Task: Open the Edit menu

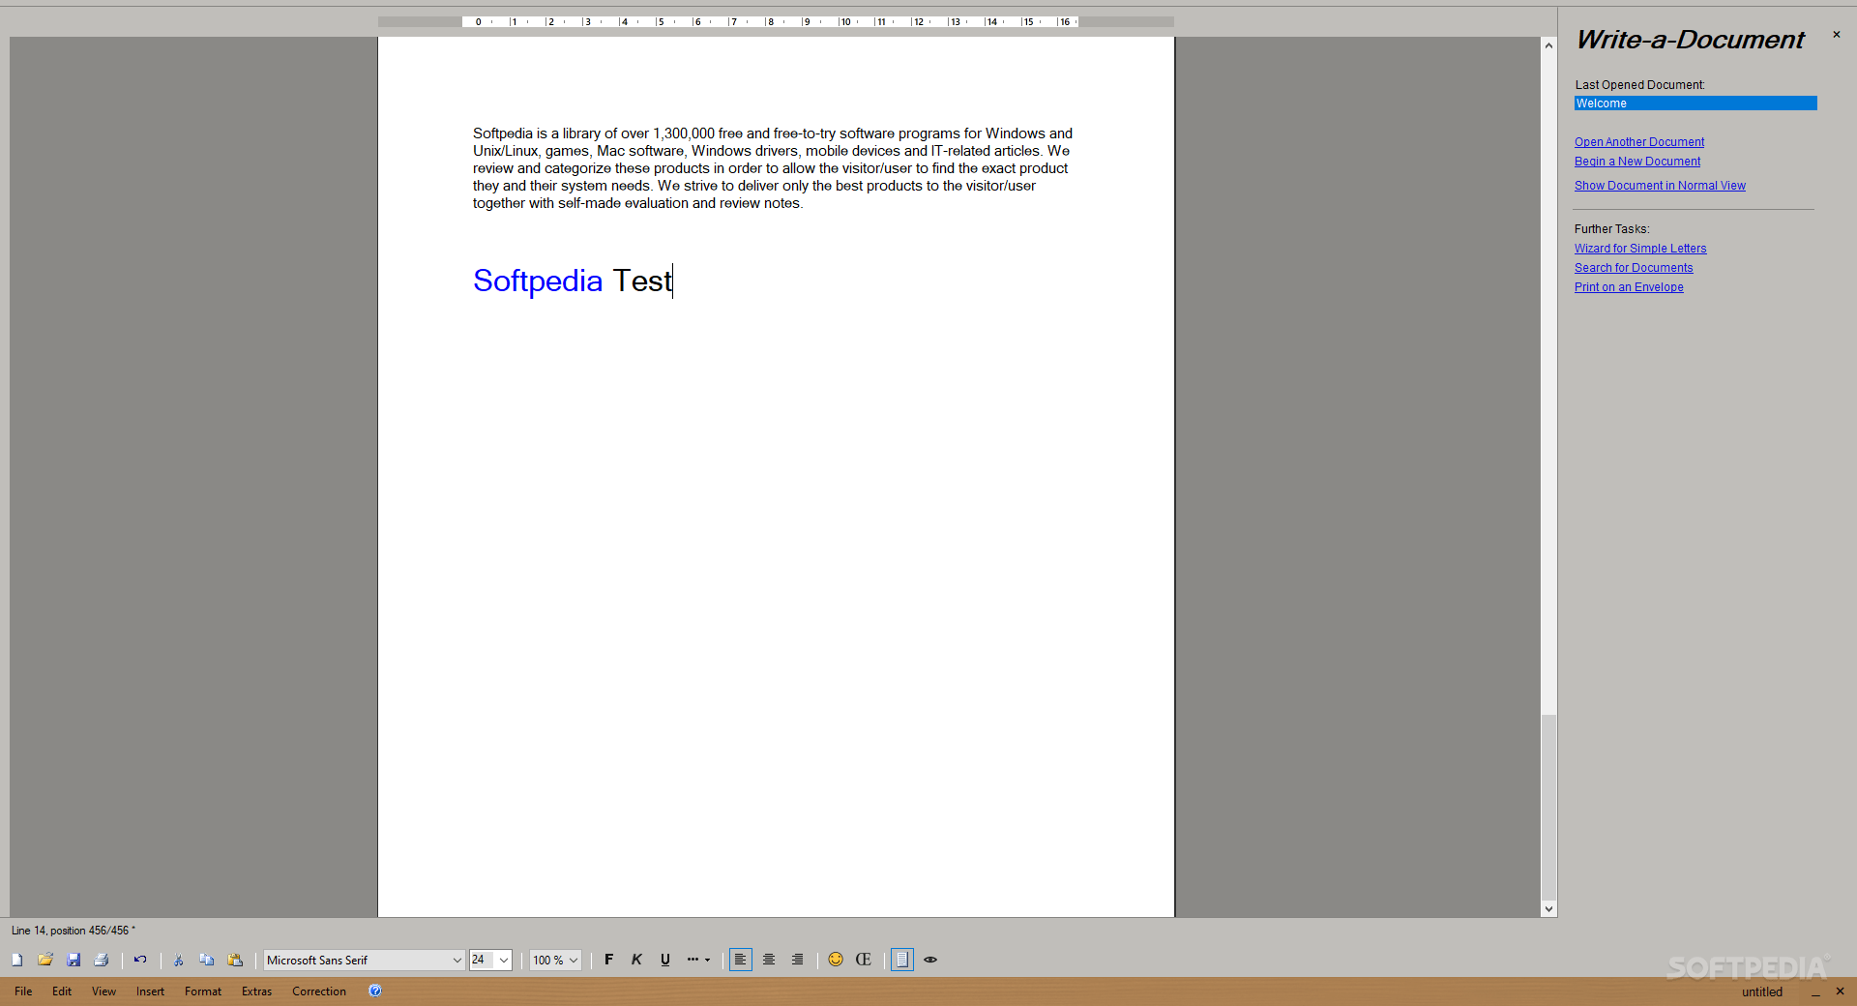Action: [62, 991]
